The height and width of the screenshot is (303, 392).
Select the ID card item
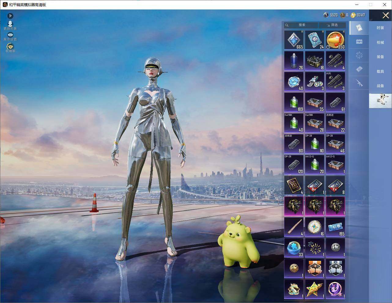[294, 185]
